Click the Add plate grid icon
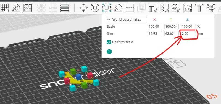 4,8
